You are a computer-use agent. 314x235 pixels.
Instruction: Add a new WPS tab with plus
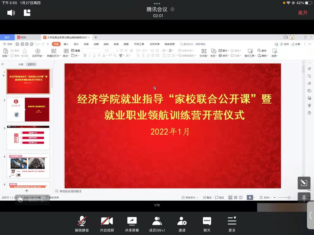(x=96, y=37)
